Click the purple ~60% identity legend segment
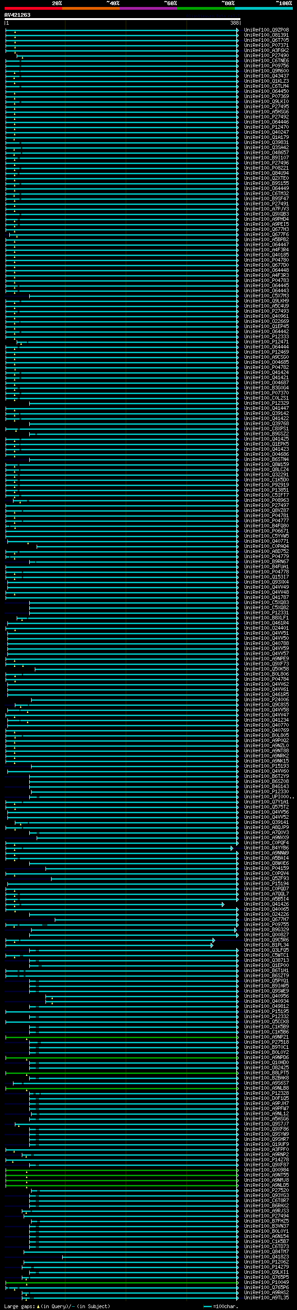Viewport: 297px width, 1310px height. 149,8
